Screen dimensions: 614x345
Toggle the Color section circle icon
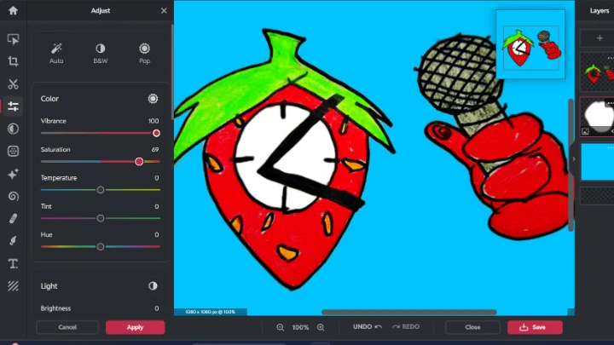(x=153, y=99)
